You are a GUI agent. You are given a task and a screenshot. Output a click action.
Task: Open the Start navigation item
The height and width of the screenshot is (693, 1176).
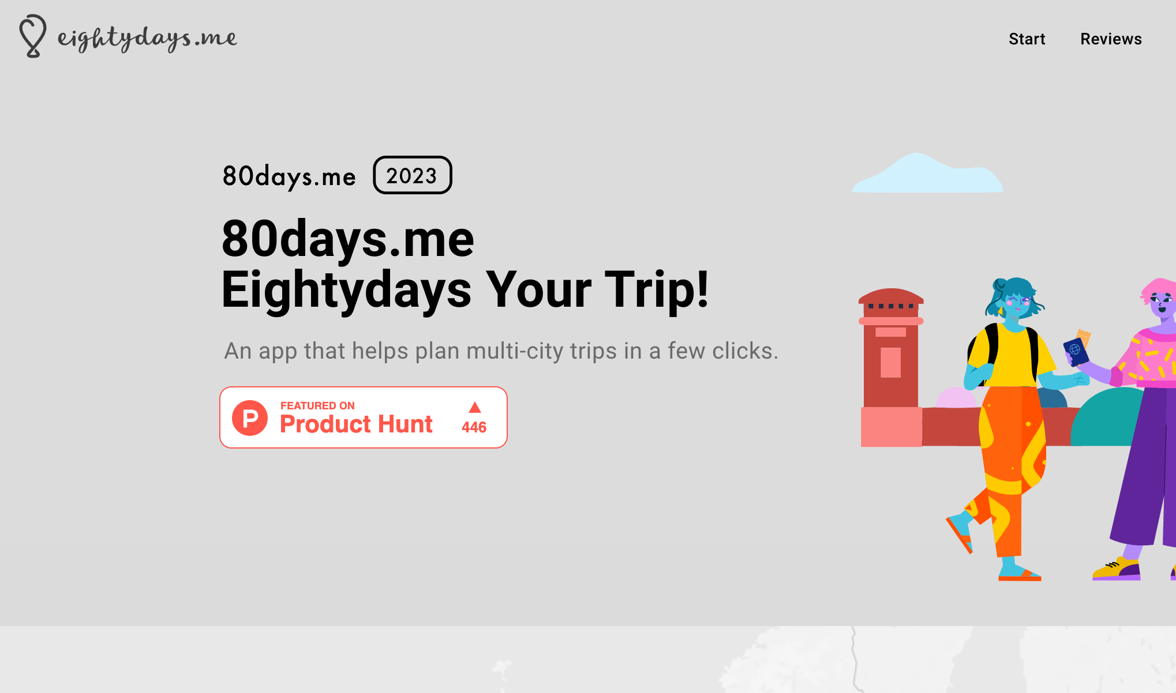pyautogui.click(x=1027, y=39)
